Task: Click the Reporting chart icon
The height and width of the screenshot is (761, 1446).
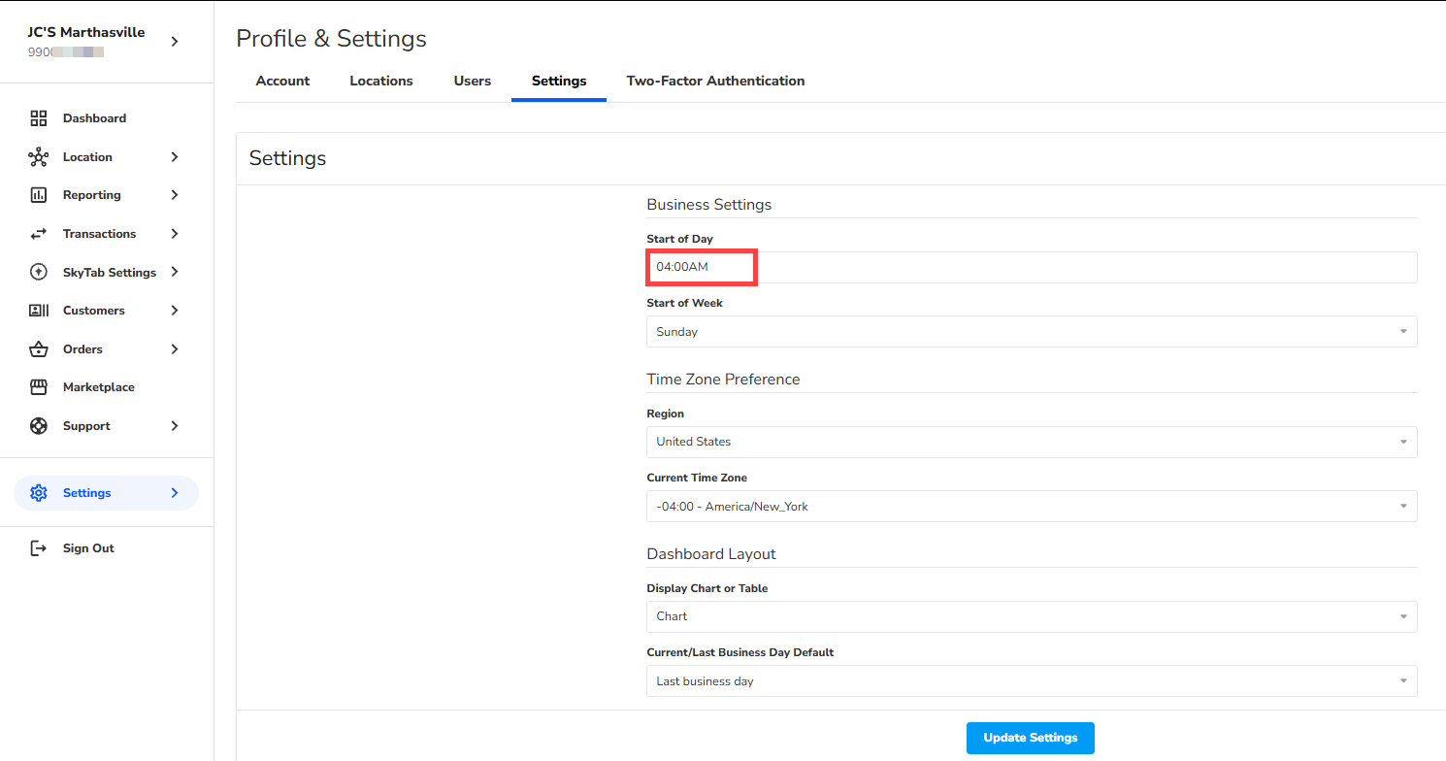Action: tap(39, 195)
